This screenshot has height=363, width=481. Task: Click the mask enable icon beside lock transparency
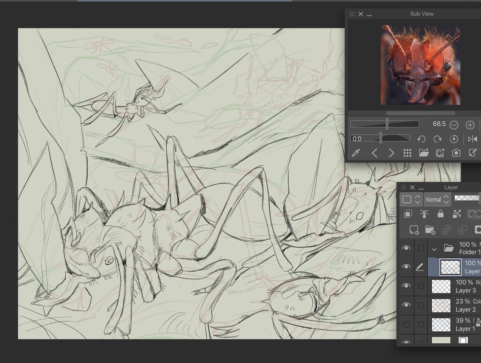[473, 214]
